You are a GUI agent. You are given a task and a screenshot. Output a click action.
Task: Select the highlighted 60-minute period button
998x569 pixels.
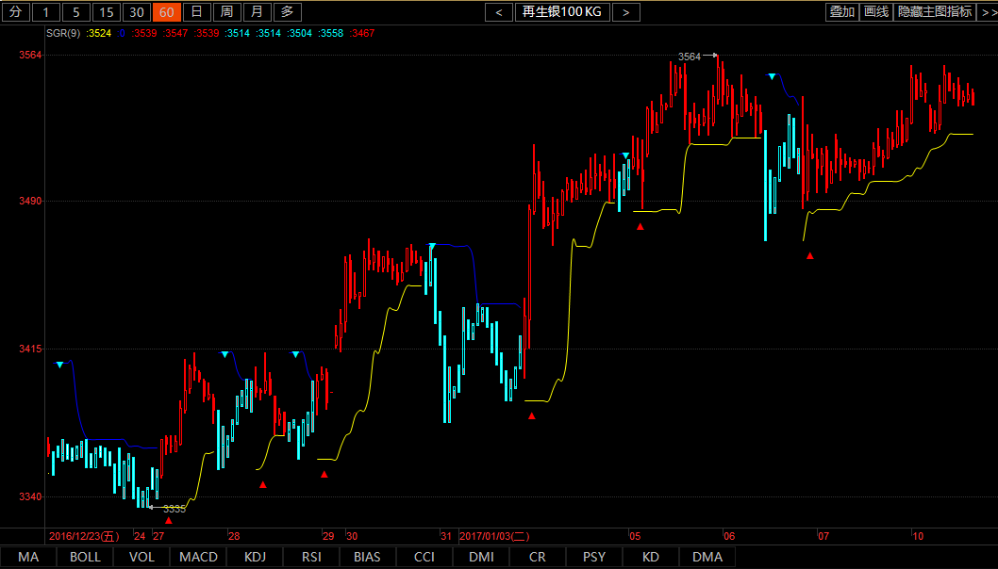[x=167, y=12]
